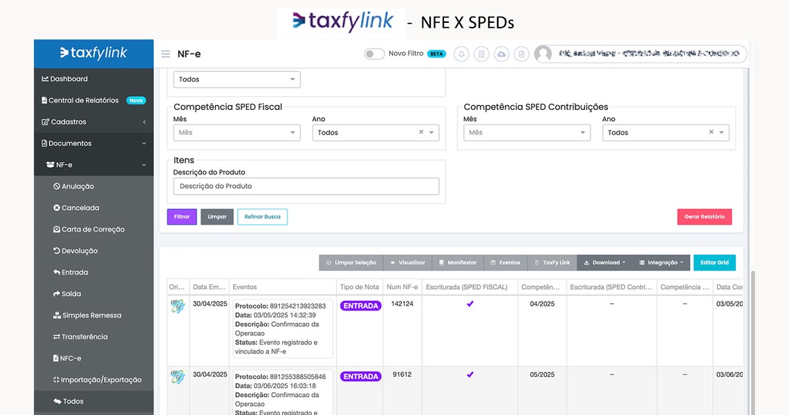This screenshot has width=789, height=415.
Task: Click origin icon for NF-e 142124
Action: point(178,306)
